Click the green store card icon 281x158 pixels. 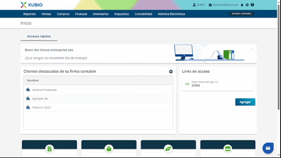pyautogui.click(x=228, y=149)
